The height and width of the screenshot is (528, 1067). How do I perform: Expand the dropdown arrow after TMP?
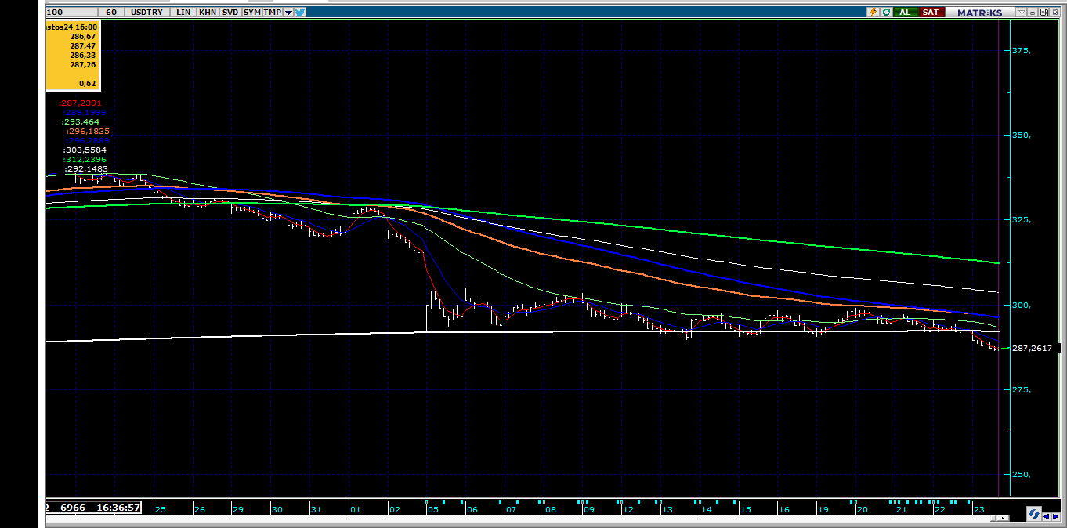[289, 13]
